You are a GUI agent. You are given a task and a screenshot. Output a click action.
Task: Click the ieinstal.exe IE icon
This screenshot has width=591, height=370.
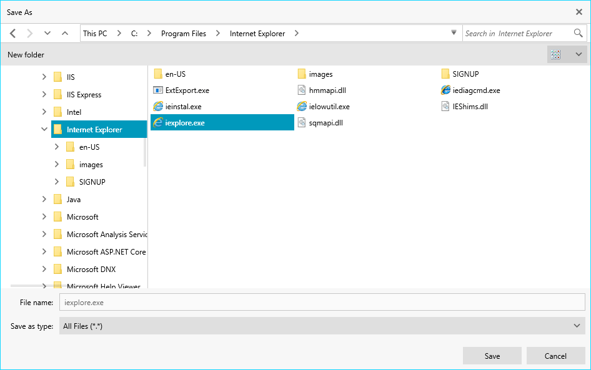click(158, 106)
